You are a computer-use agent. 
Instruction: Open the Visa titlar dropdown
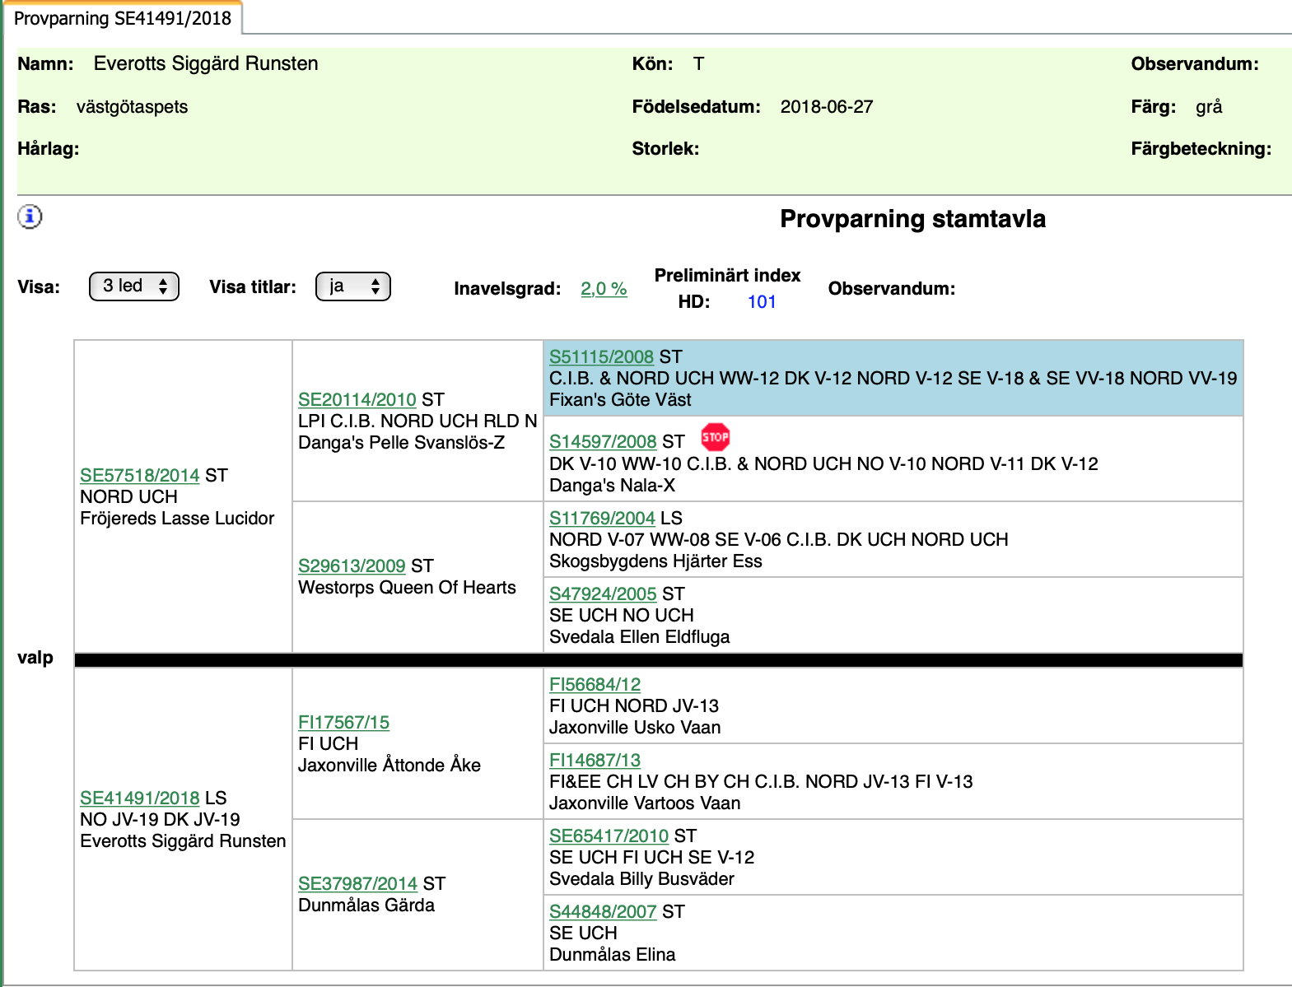(x=352, y=286)
